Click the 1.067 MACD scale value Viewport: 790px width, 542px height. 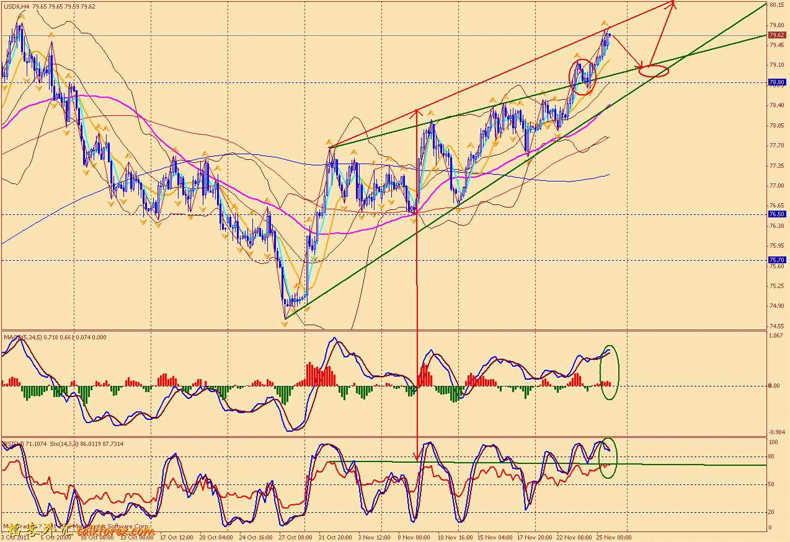pyautogui.click(x=777, y=336)
